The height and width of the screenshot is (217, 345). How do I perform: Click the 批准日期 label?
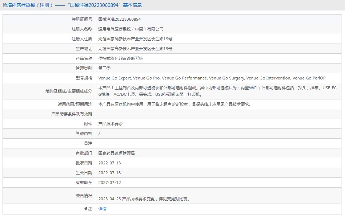[84, 163]
